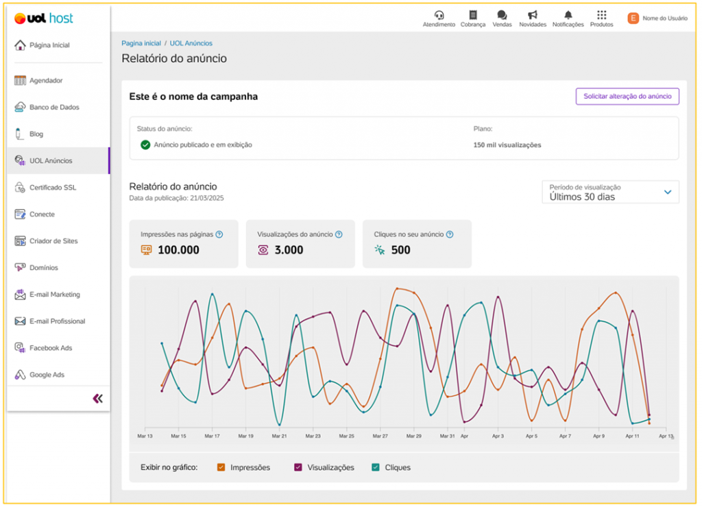
Task: Click the Facebook Ads sidebar icon
Action: [20, 347]
